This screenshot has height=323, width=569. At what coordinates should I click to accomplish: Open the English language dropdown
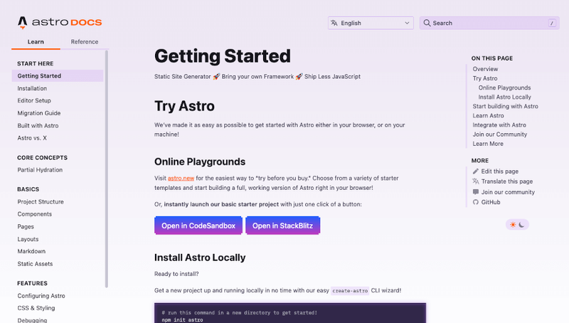click(371, 23)
